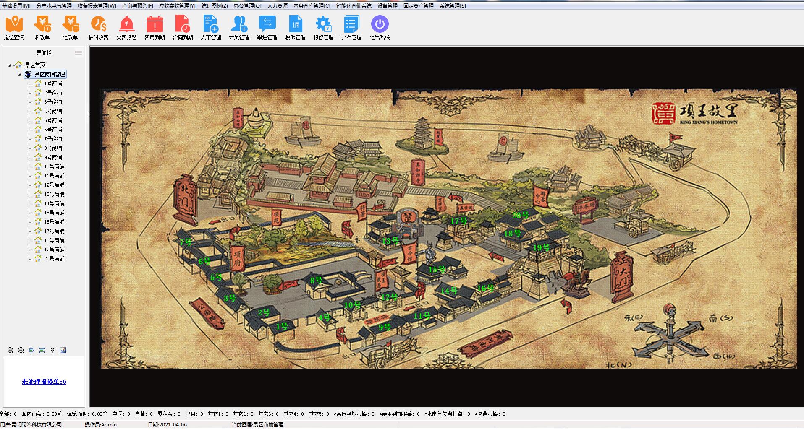
Task: Click the 11号 shop label on map
Action: point(422,316)
